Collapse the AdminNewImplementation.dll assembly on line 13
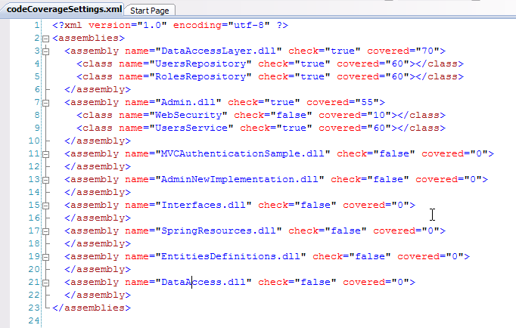Viewport: 516px width, 328px height. tap(45, 180)
